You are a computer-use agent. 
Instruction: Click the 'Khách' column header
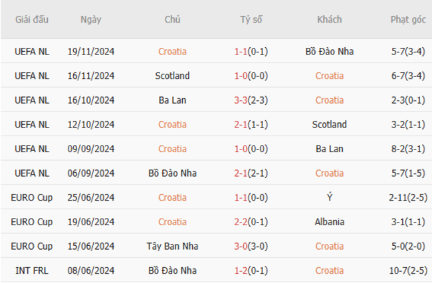coord(329,19)
